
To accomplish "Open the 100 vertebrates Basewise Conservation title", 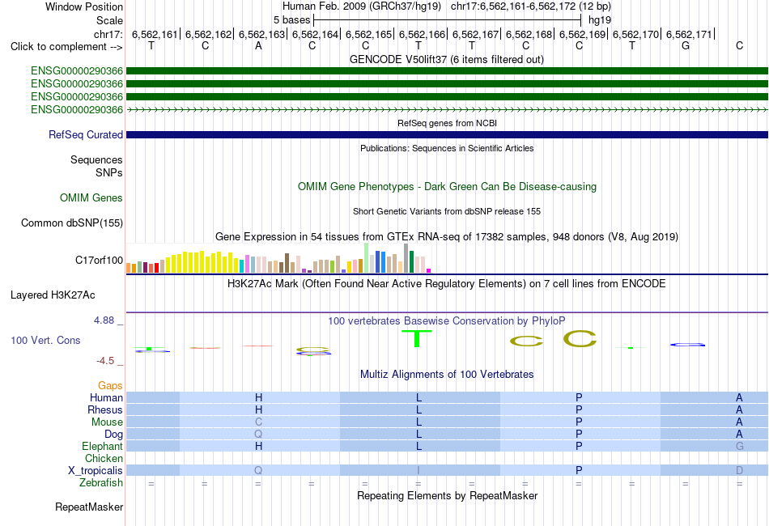I will tap(446, 321).
